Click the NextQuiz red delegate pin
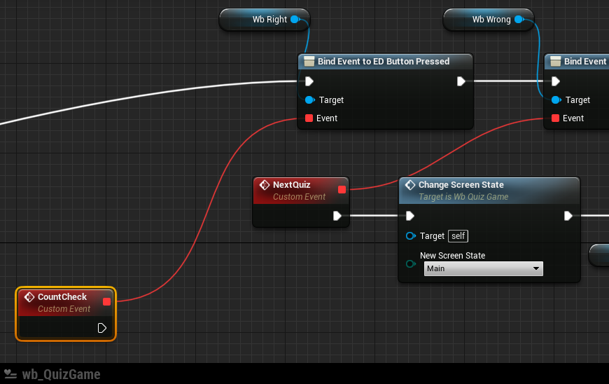 tap(342, 189)
